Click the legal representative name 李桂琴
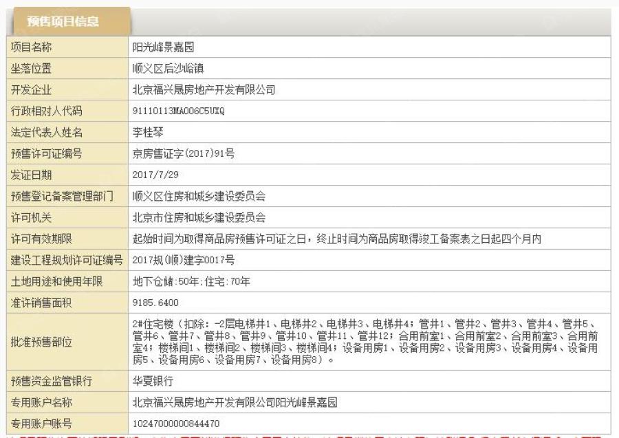 (148, 133)
